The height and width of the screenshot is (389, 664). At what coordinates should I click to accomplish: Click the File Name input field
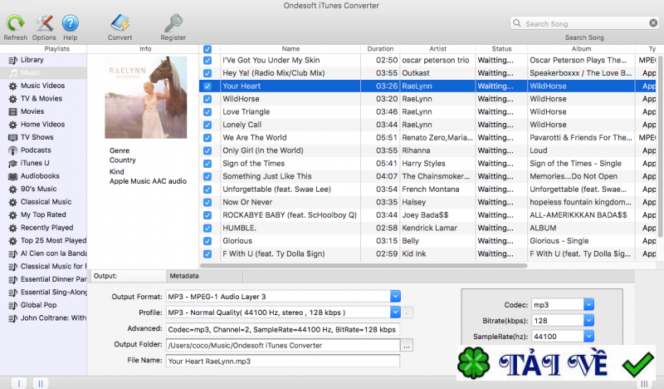click(x=283, y=362)
